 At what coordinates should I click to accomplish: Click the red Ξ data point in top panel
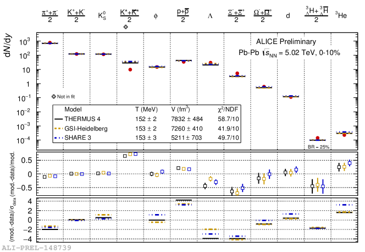point(237,74)
